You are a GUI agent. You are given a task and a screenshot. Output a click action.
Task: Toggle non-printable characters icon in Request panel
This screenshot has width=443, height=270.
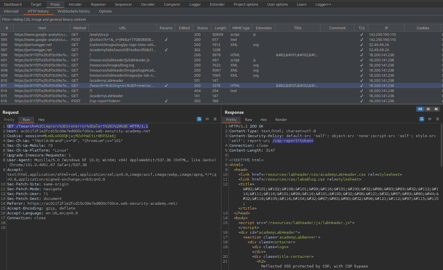coord(207,119)
